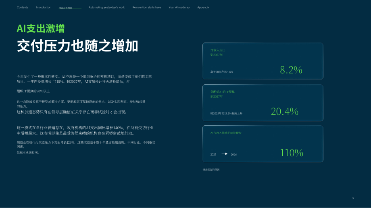Click the paragraph starting '制造业在现代化改造压力下'
This screenshot has width=371, height=208.
pyautogui.click(x=86, y=145)
